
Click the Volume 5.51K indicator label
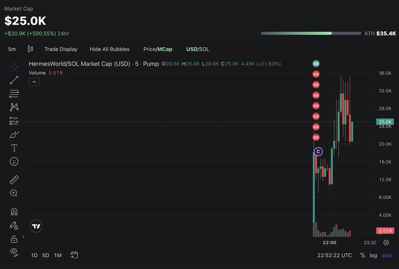point(46,72)
